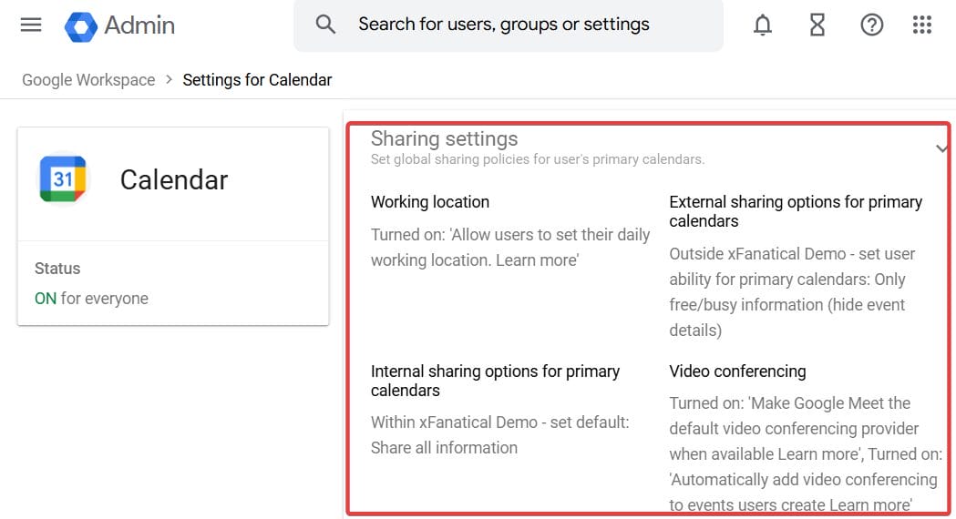Click 'Allow users to set their daily working location' text
The image size is (956, 519).
coord(510,248)
